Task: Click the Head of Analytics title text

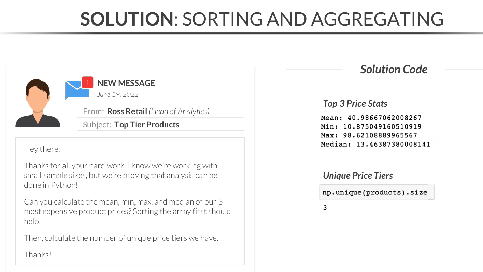Action: [x=179, y=111]
